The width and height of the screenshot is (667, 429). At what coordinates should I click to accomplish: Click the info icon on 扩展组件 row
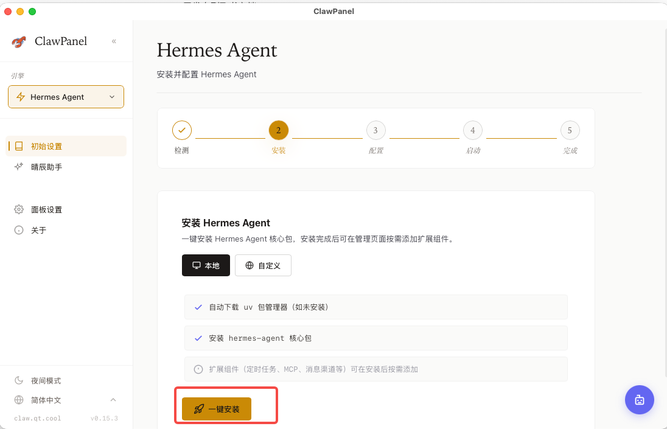point(198,369)
